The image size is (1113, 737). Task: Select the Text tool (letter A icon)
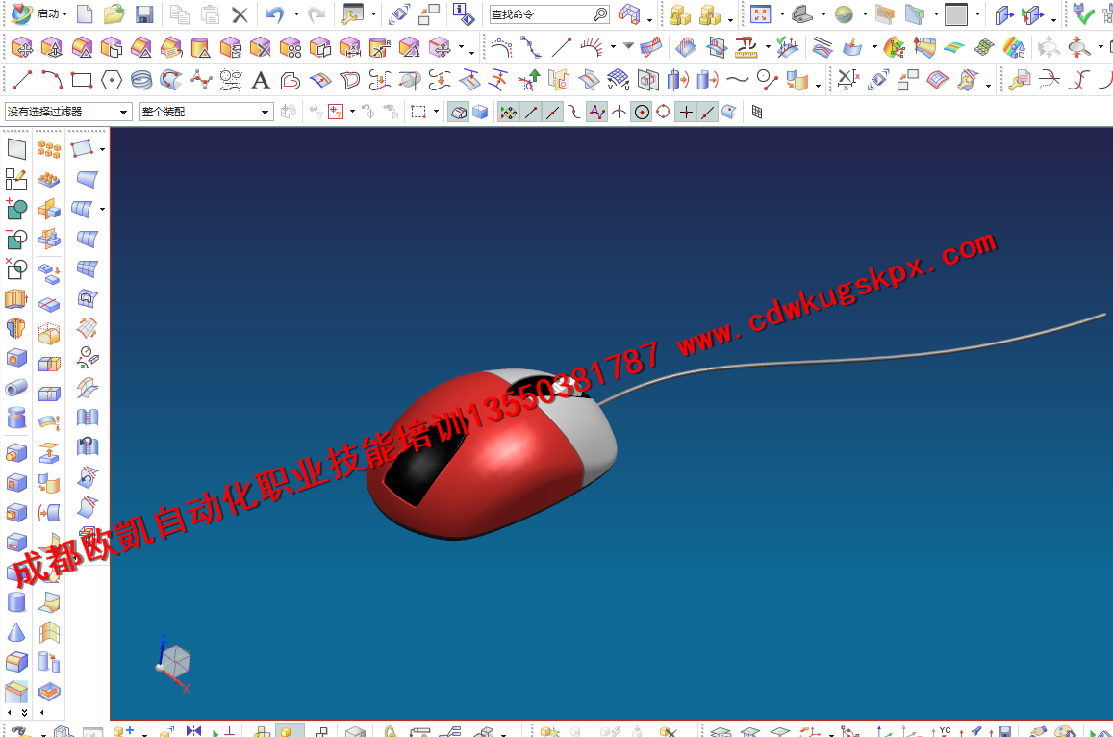coord(261,80)
